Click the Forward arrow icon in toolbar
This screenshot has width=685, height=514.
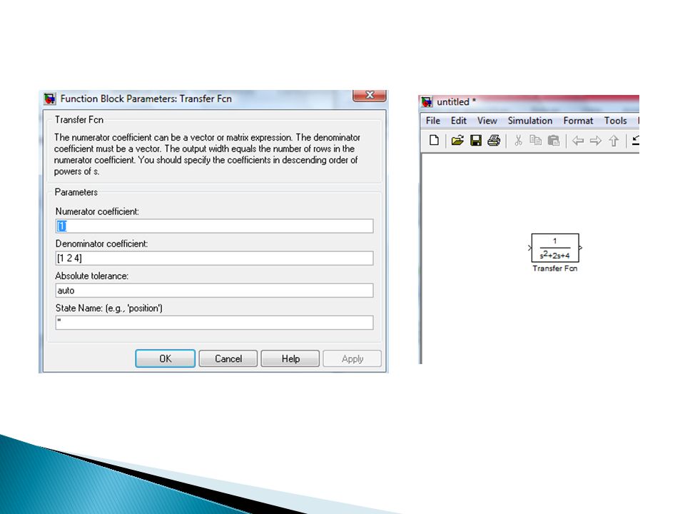click(595, 141)
